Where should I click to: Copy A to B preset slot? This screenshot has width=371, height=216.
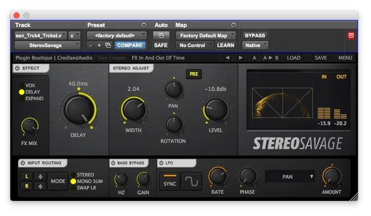271,58
